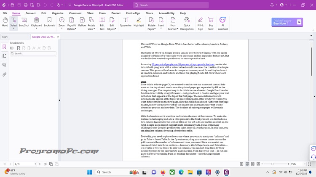Screen dimensions: 316x177
Task: Activate the Highlight tool
Action: click(x=139, y=22)
